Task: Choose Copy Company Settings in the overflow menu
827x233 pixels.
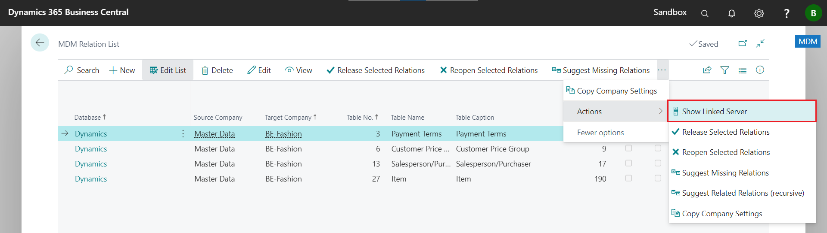Action: (x=616, y=91)
